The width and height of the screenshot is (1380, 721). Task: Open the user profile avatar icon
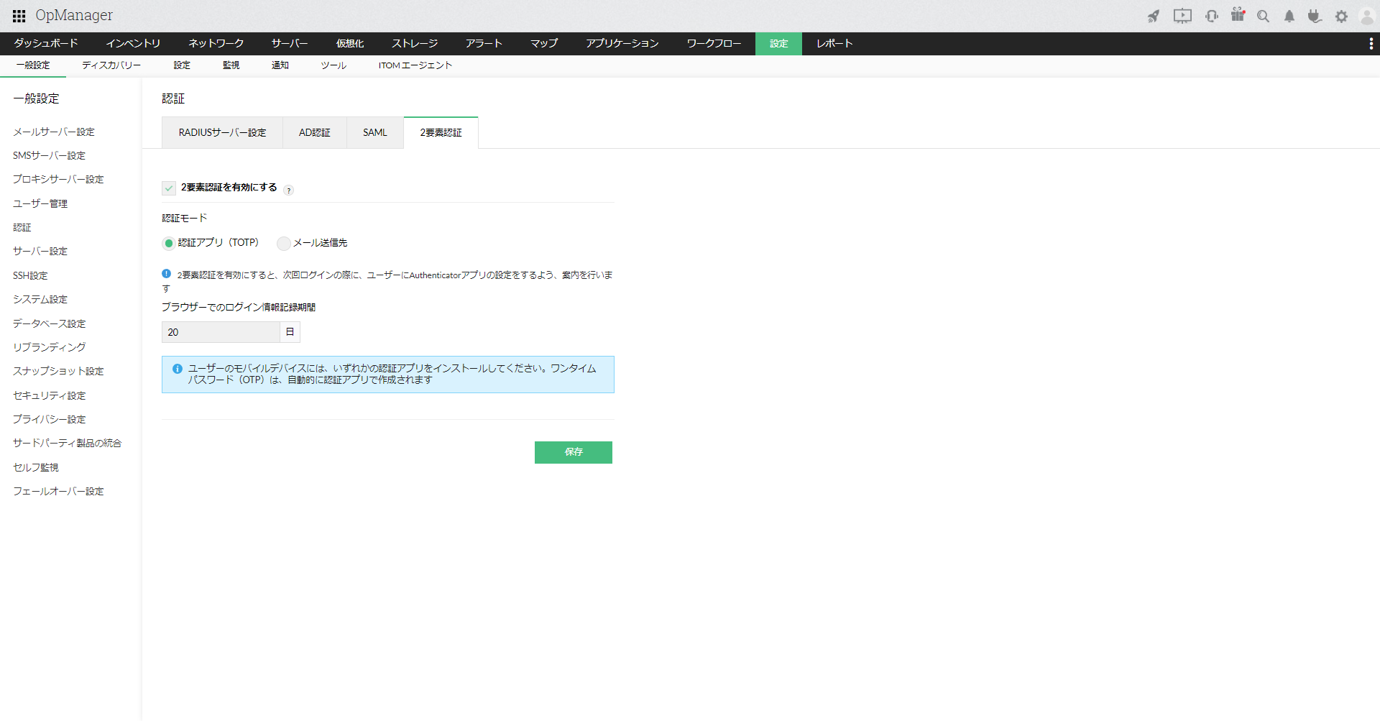(x=1367, y=15)
